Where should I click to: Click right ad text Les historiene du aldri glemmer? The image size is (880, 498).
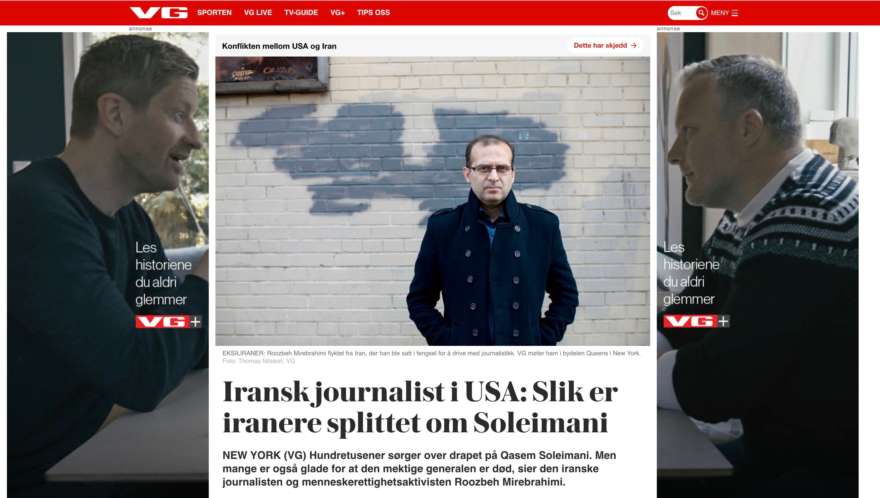[x=691, y=273]
